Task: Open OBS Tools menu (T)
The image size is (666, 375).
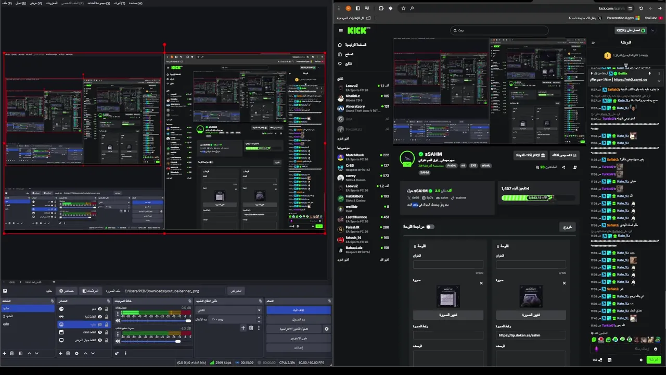Action: click(119, 3)
